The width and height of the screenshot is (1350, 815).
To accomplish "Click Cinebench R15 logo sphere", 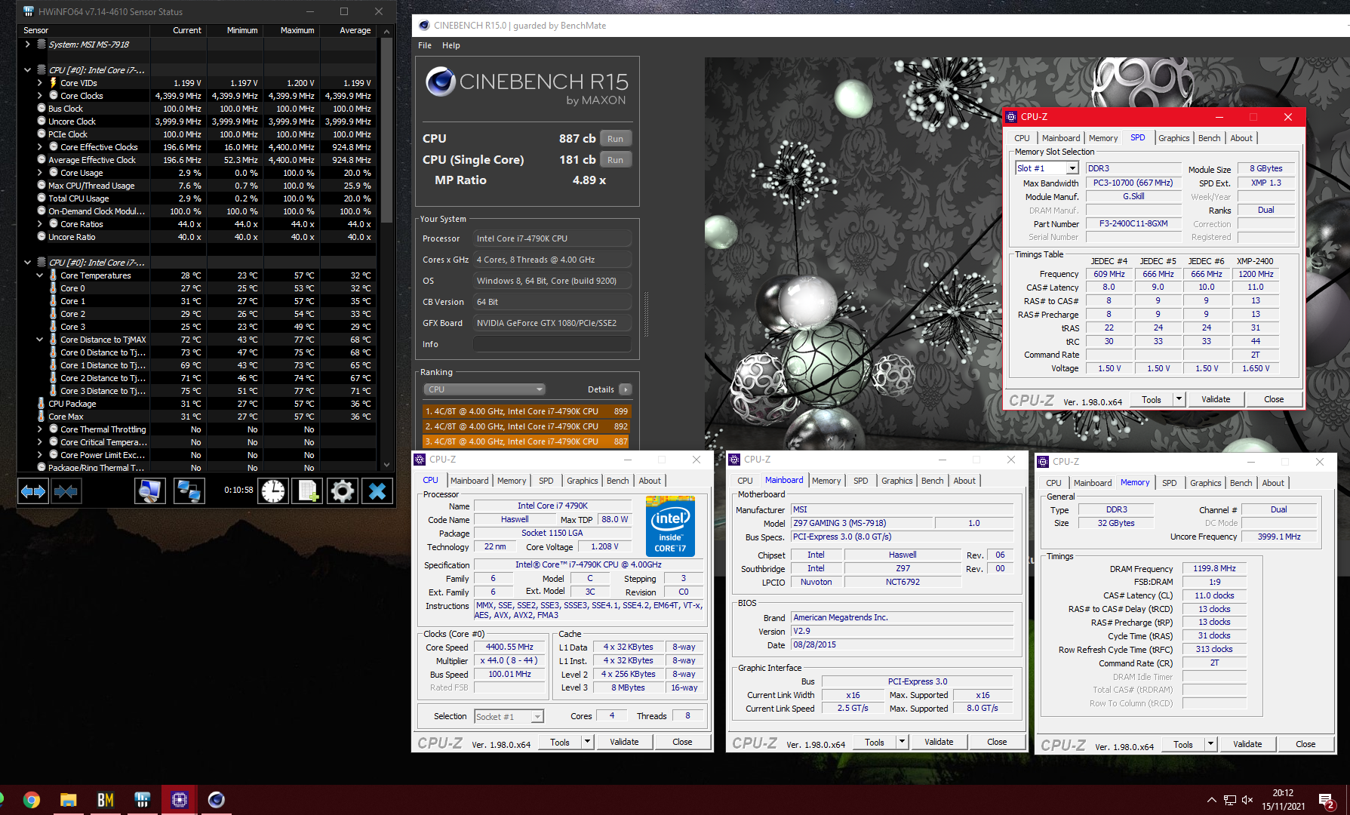I will pos(441,81).
